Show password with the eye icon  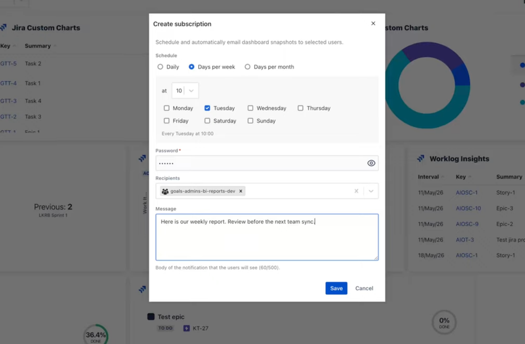(371, 163)
